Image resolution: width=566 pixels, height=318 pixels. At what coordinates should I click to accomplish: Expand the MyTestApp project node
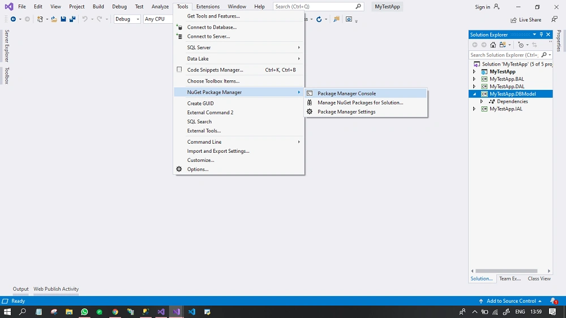[x=474, y=71]
